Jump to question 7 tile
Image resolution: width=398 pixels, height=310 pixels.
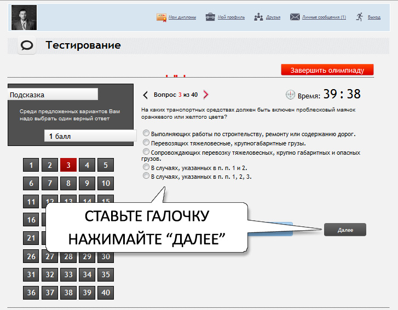click(50, 183)
